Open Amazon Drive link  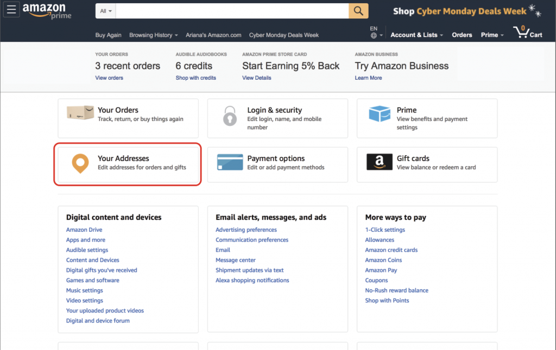tap(84, 230)
